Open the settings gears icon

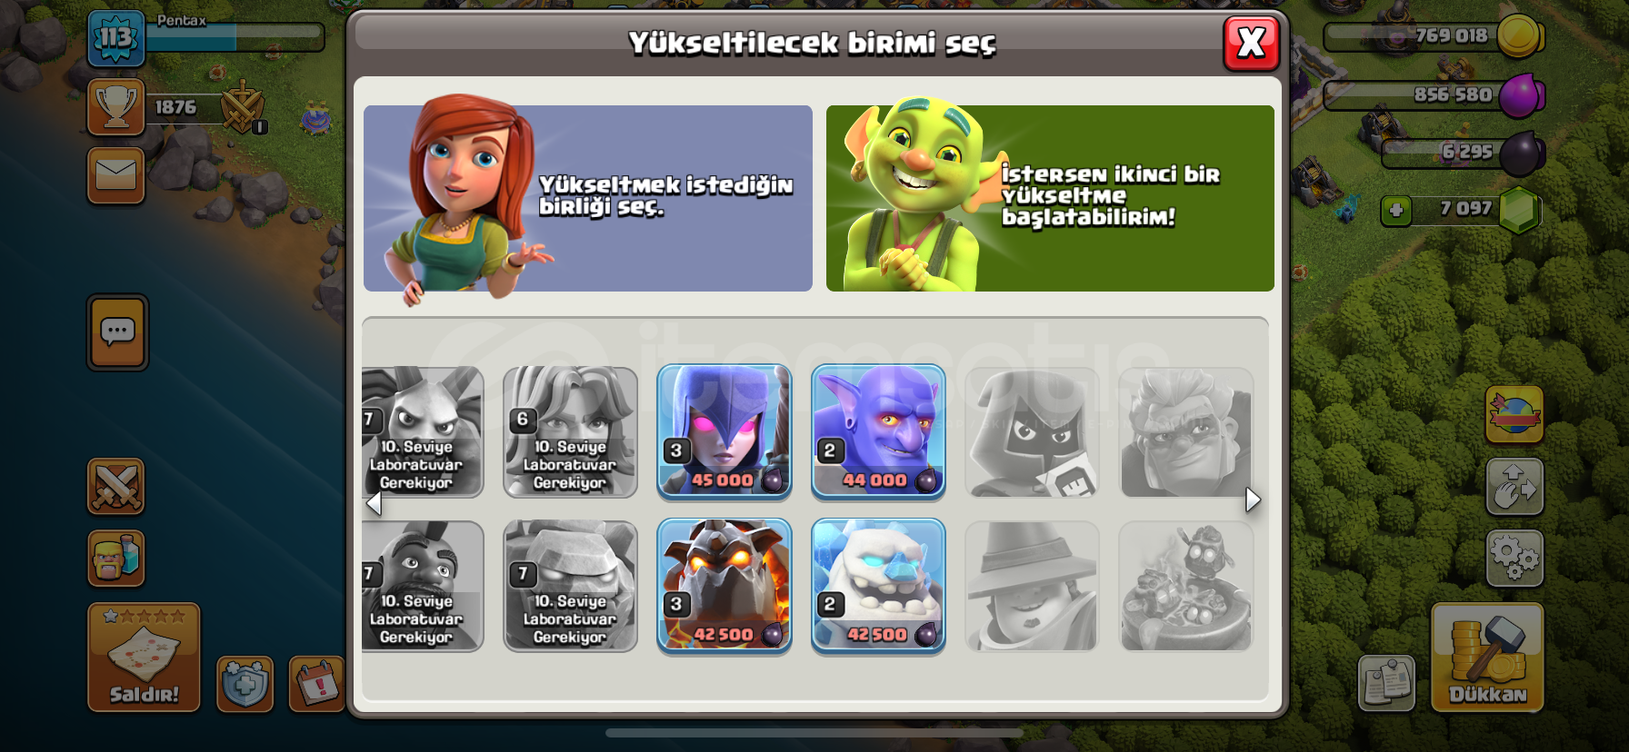point(1514,558)
